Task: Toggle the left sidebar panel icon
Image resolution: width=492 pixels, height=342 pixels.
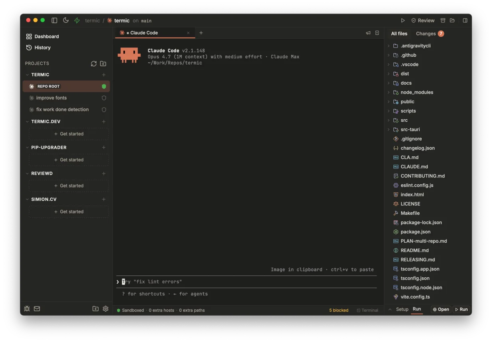Action: [x=54, y=20]
